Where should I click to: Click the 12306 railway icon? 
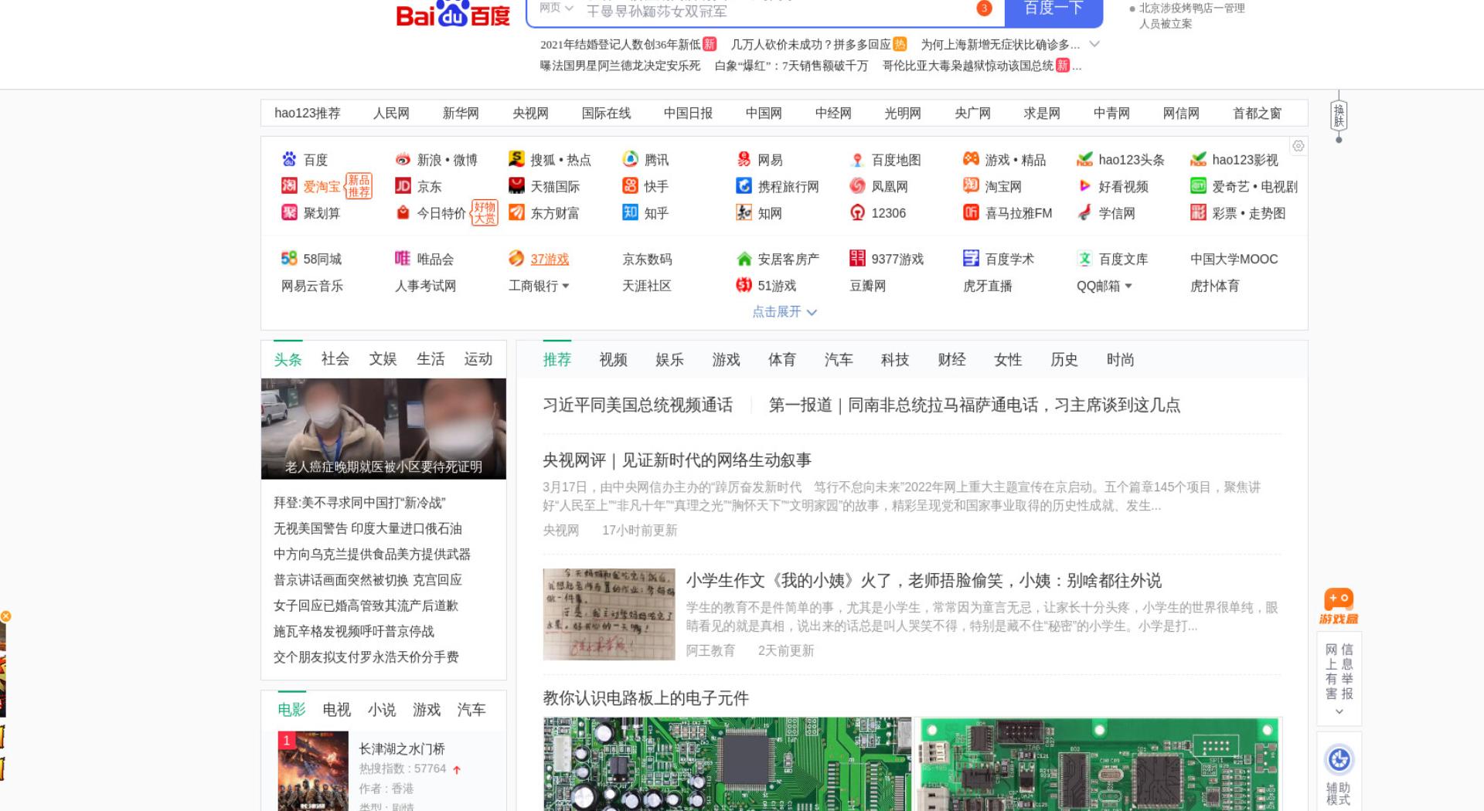coord(857,212)
